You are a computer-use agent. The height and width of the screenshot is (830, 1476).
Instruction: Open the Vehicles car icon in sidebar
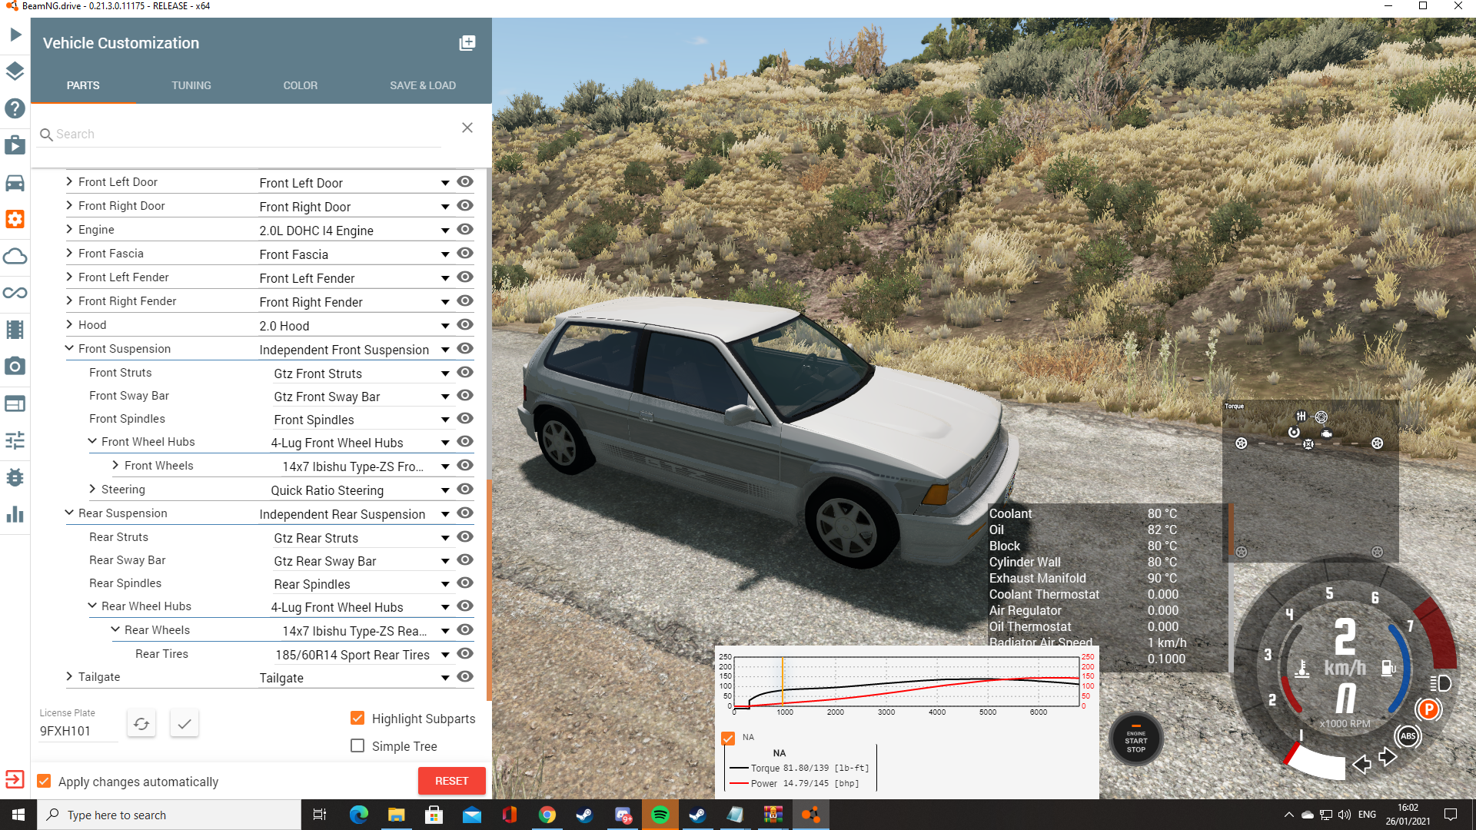15,183
